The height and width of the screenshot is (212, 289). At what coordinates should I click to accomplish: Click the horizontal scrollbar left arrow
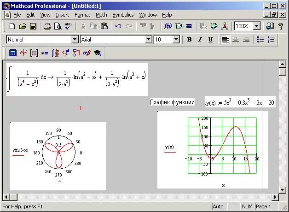click(x=6, y=197)
